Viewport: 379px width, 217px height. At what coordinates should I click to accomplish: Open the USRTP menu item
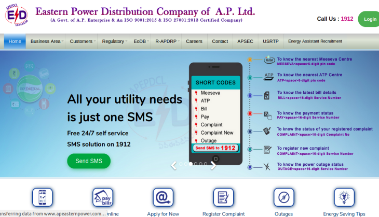tap(270, 41)
